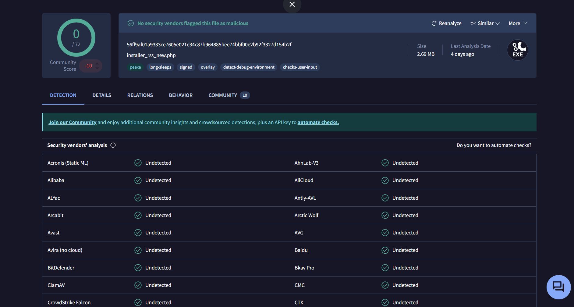The width and height of the screenshot is (574, 307).
Task: Select the detect-debug-environment tag
Action: (x=249, y=67)
